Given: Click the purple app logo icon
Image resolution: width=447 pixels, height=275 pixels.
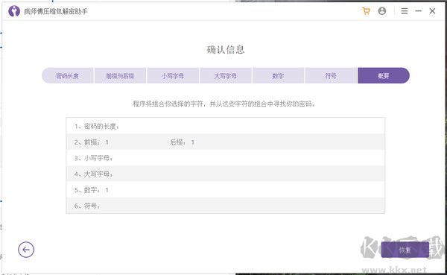Looking at the screenshot, I should point(14,11).
